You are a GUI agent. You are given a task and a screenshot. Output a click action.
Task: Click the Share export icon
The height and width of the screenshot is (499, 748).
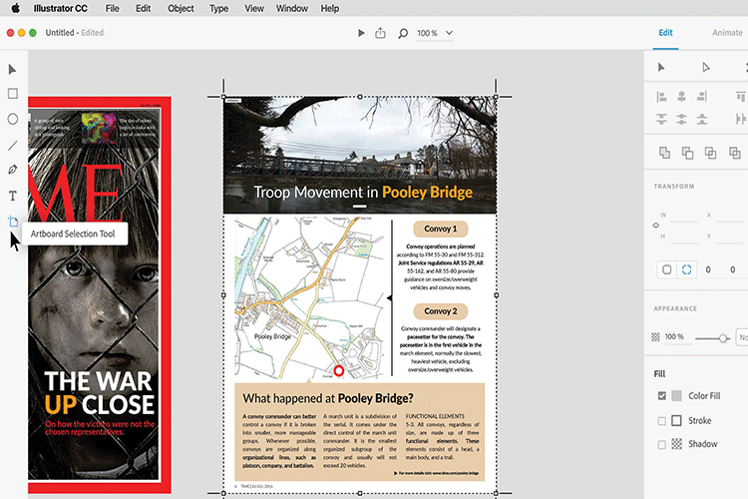[381, 33]
